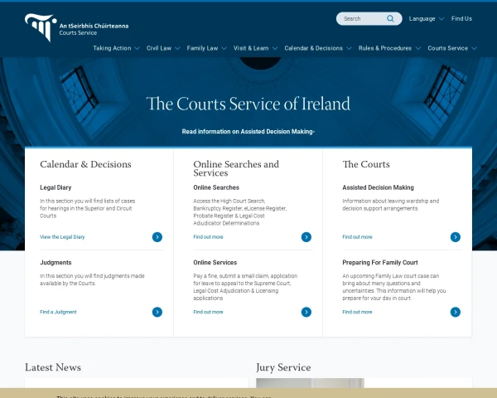The width and height of the screenshot is (497, 398).
Task: Expand Family Law menu chevron
Action: [224, 48]
